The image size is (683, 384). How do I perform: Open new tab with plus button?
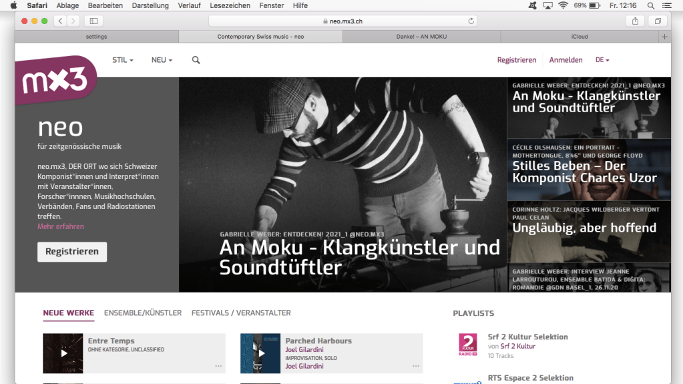pos(664,37)
